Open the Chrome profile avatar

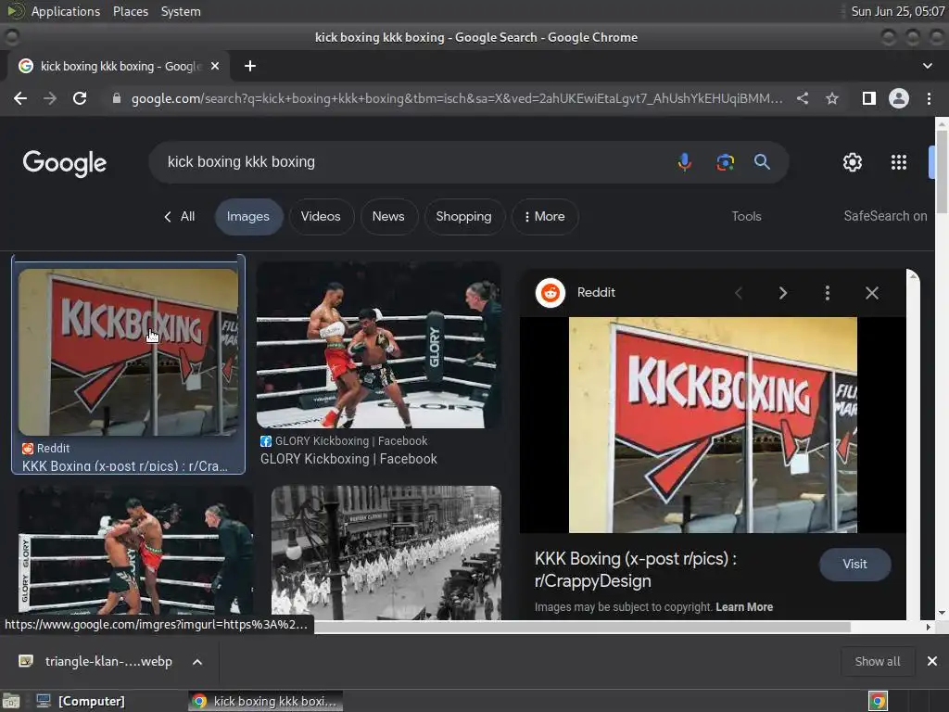point(899,98)
